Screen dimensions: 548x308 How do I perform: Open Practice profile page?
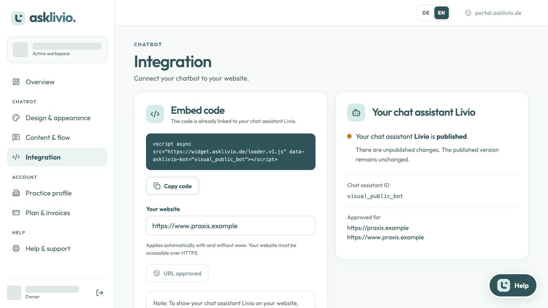click(57, 193)
